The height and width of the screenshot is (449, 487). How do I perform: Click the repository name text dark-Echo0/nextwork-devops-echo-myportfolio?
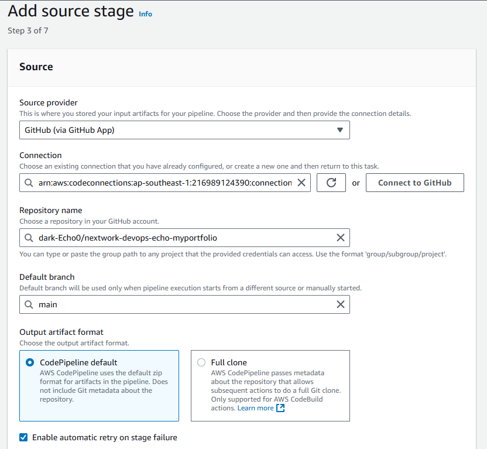pos(128,238)
